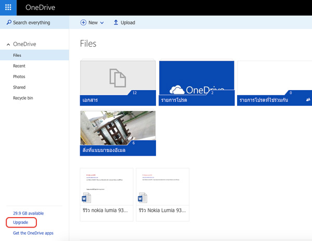Collapse the OneDrive navigation section
This screenshot has height=241, width=312.
[x=8, y=44]
